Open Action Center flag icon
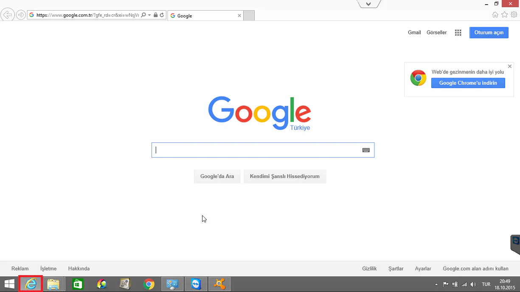This screenshot has height=292, width=520. [446, 284]
